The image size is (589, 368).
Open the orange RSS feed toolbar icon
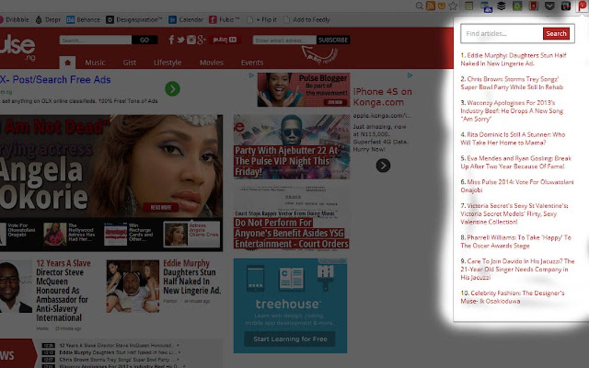coord(430,7)
